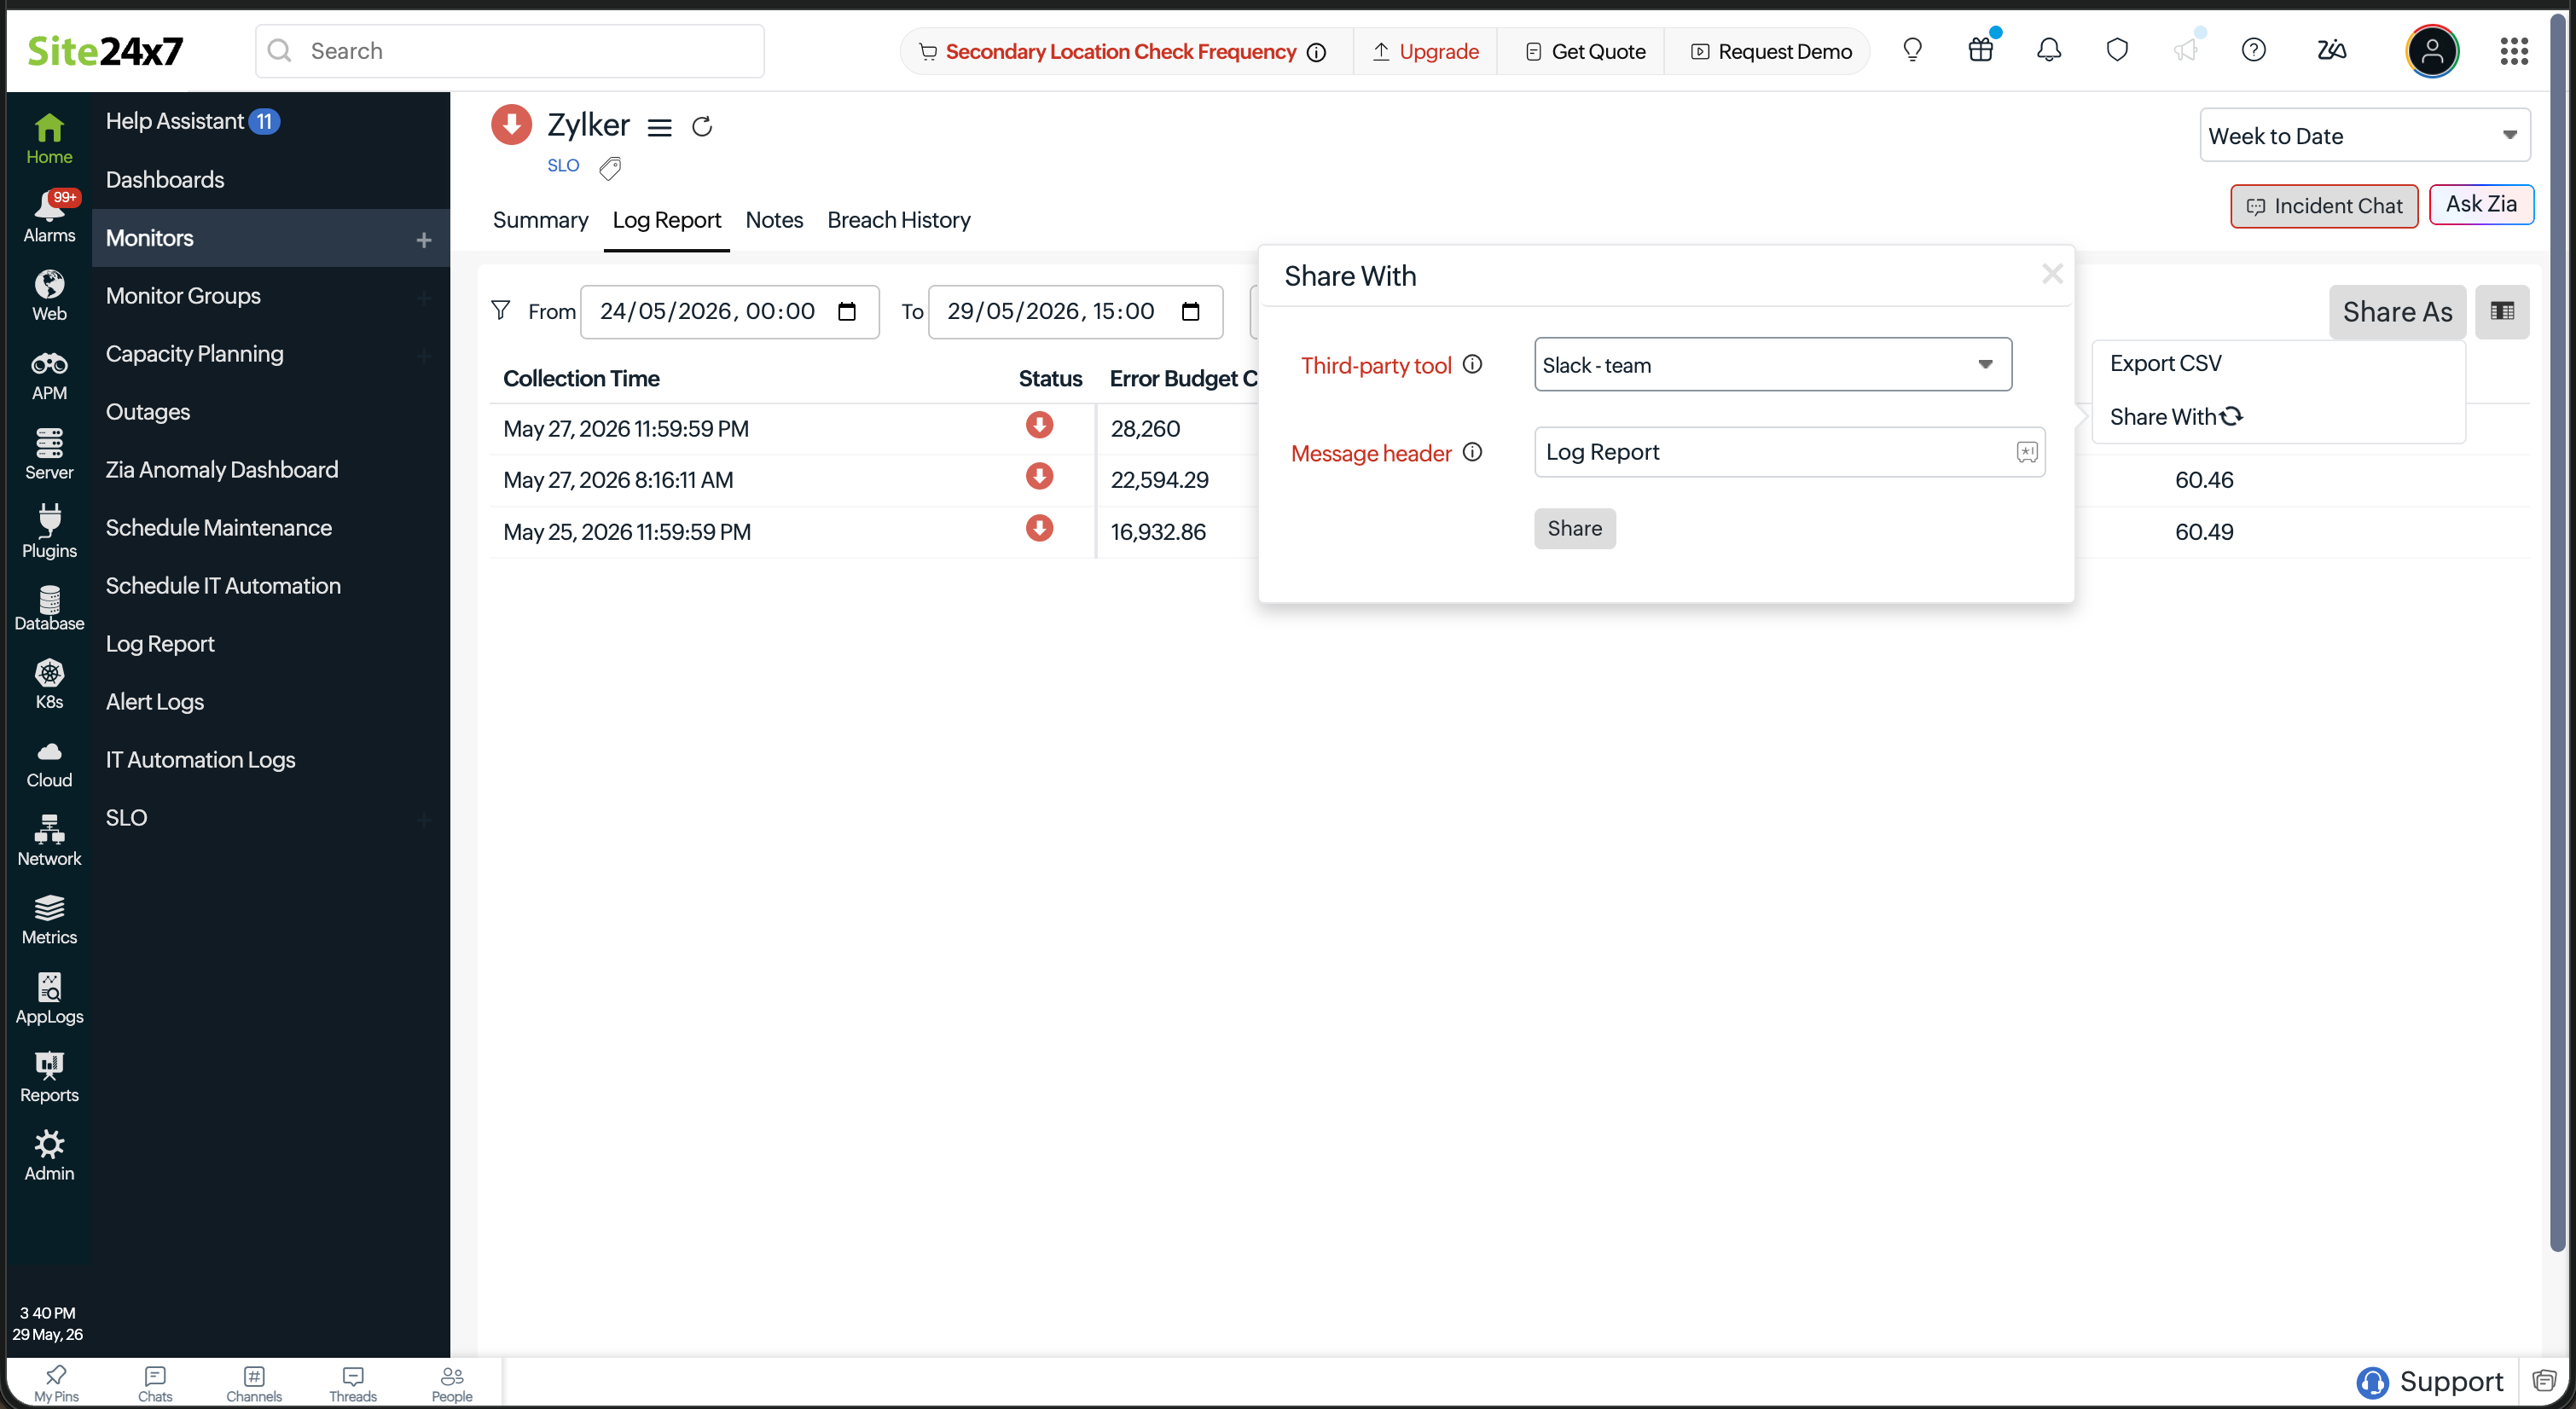Click Get Quote
The image size is (2576, 1409).
pyautogui.click(x=1585, y=51)
